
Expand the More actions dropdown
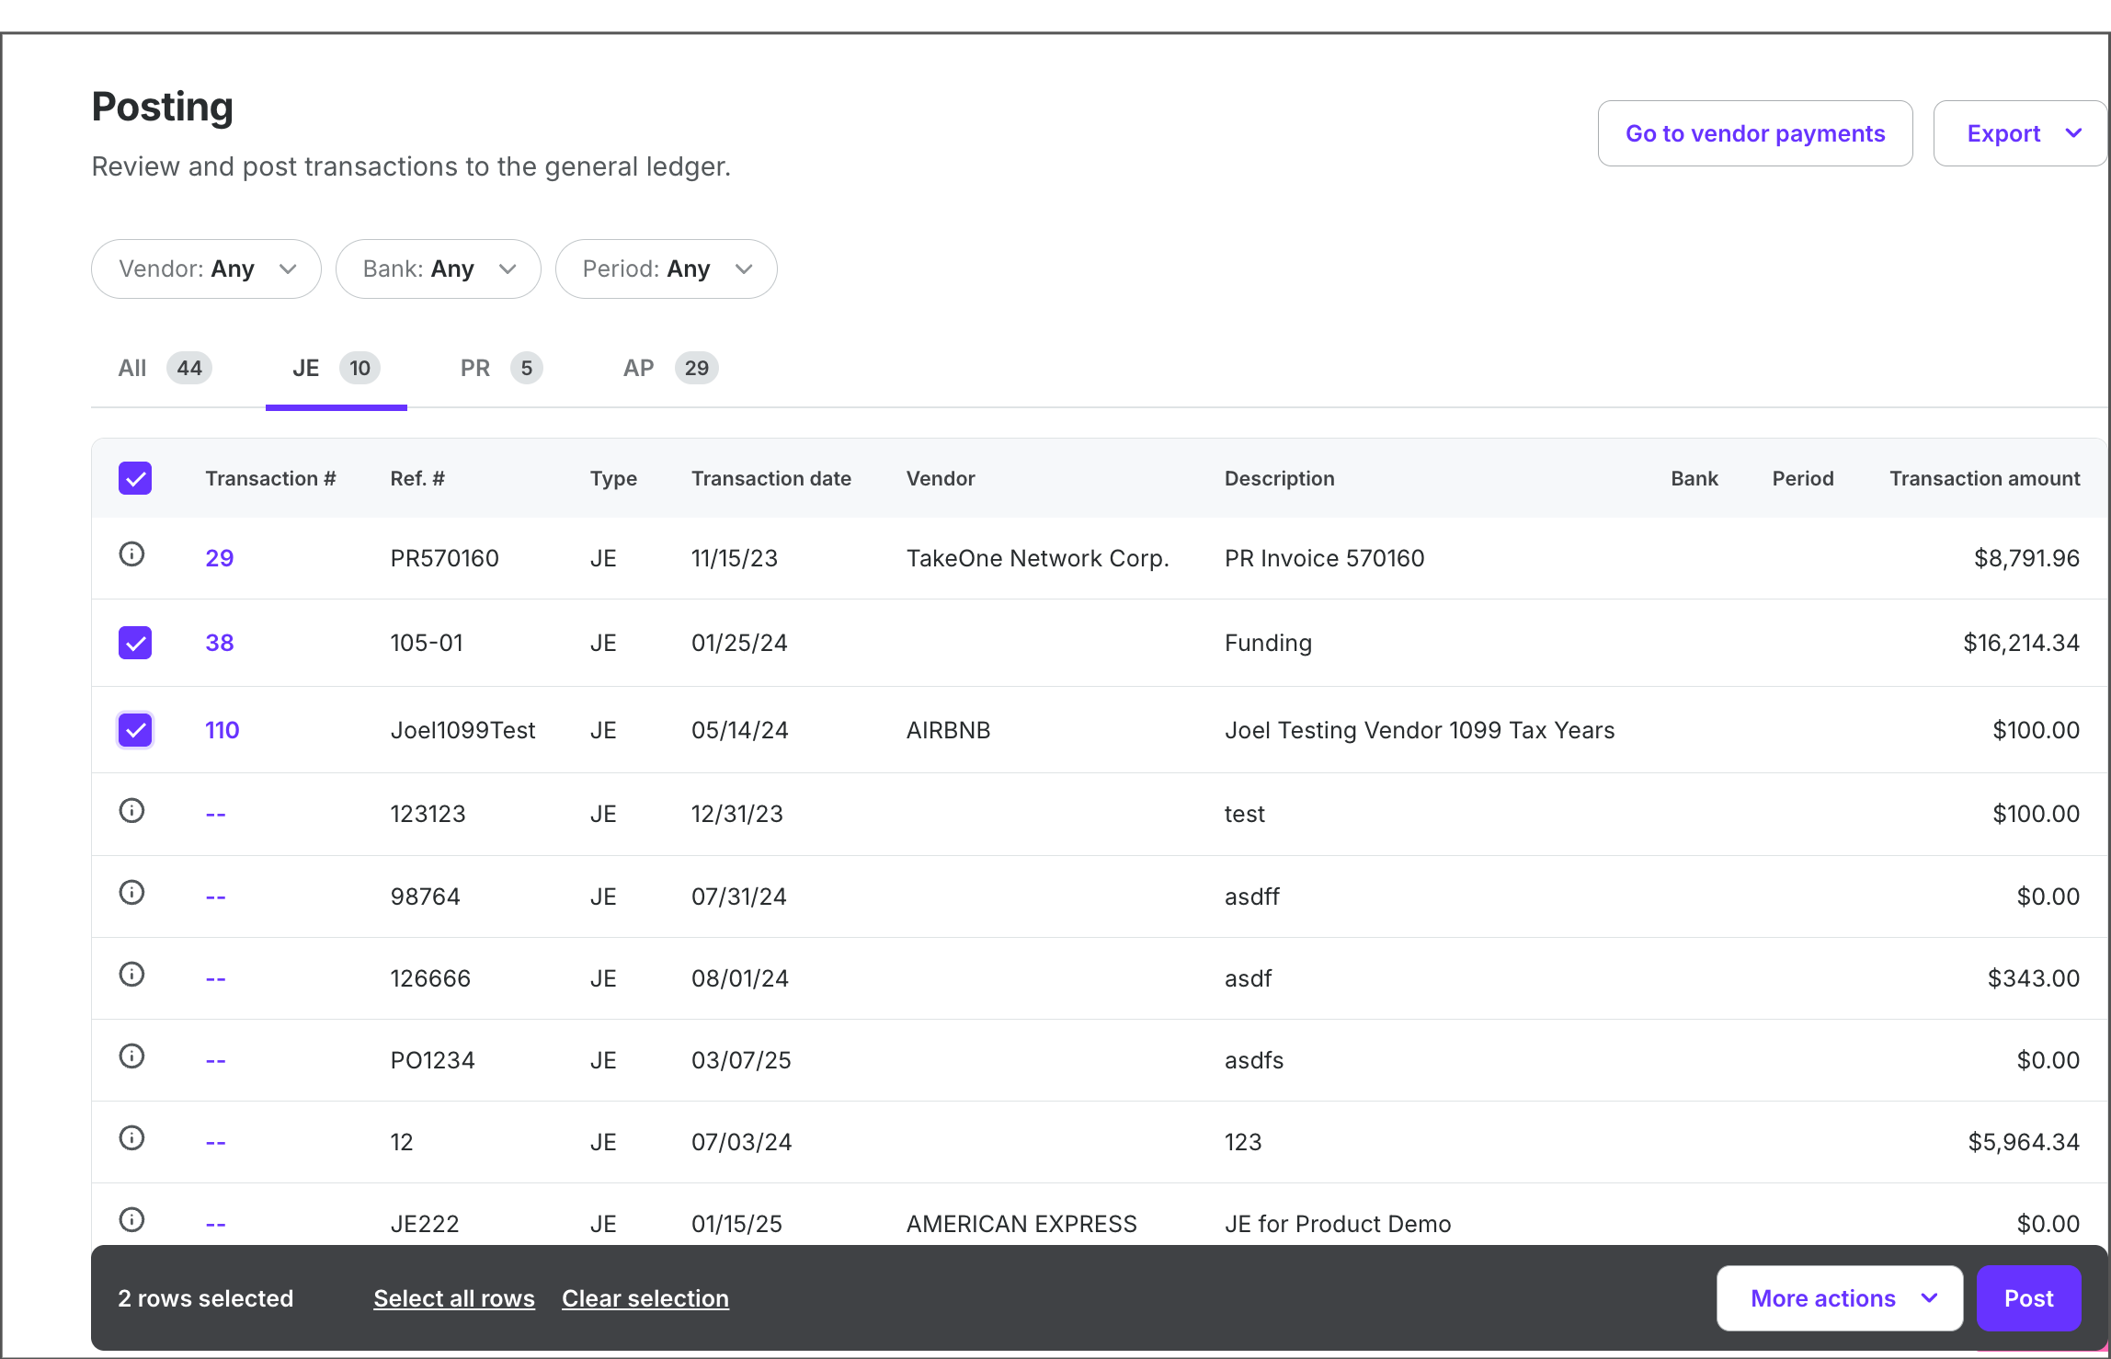1840,1298
